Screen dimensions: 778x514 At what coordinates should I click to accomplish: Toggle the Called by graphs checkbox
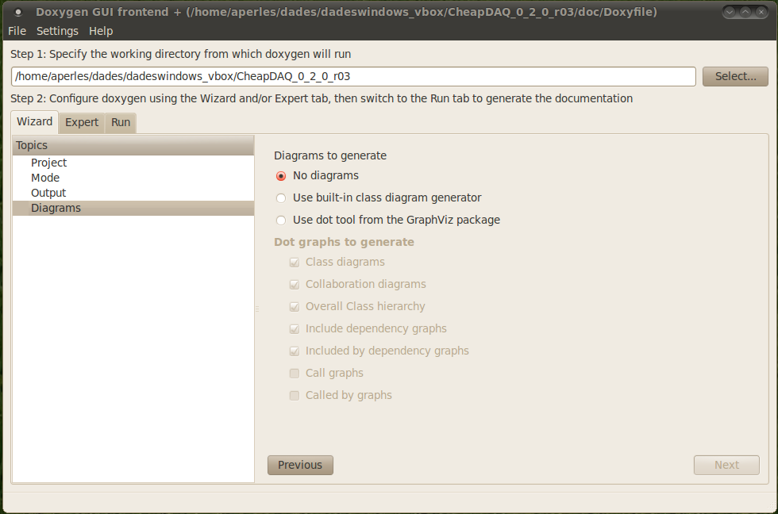click(x=295, y=396)
